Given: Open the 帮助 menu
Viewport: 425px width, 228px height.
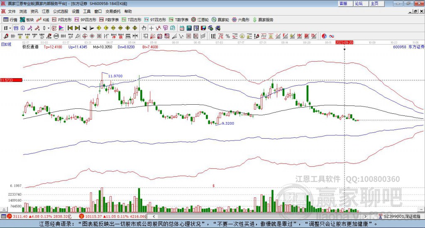Looking at the screenshot, I should 128,11.
